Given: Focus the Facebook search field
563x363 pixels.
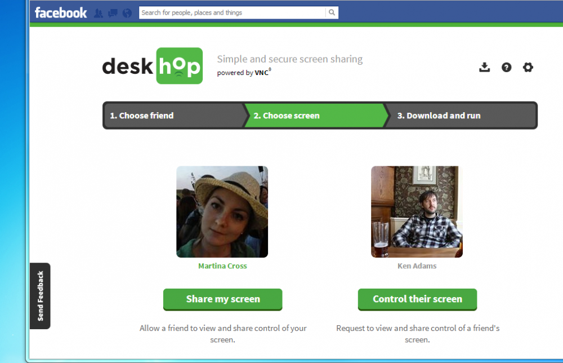Looking at the screenshot, I should pos(233,12).
